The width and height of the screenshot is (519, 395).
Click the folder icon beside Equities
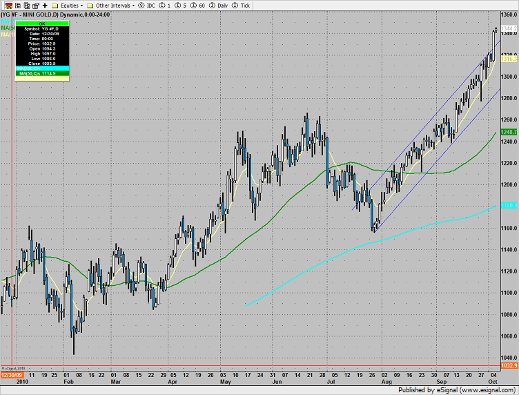pos(55,6)
